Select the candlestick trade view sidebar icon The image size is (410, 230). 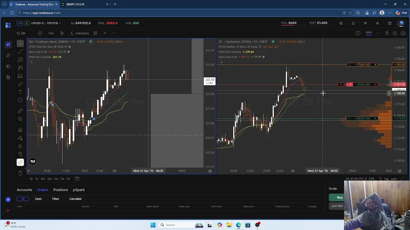tap(8, 44)
